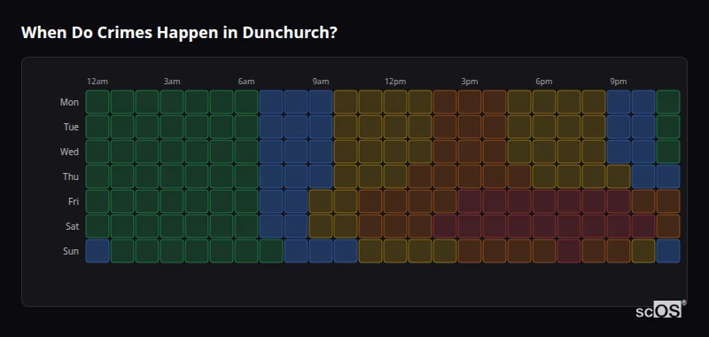Click the Wednesday 3pm orange cell
The width and height of the screenshot is (709, 337).
470,152
